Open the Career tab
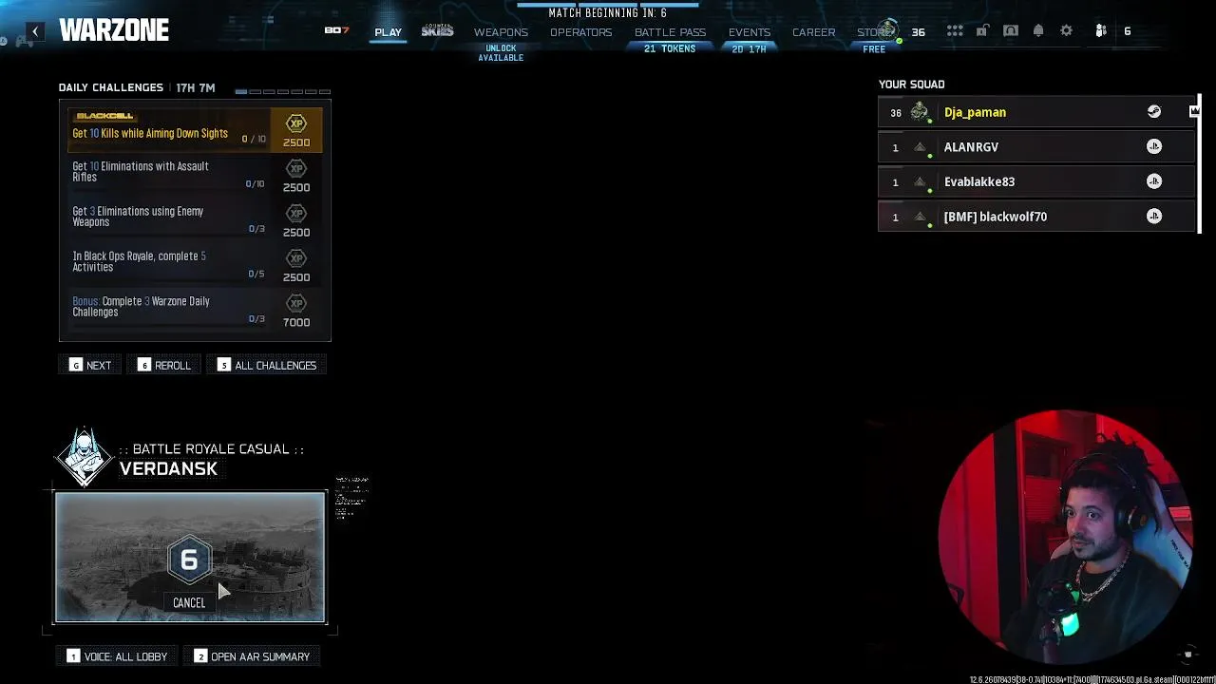 click(814, 32)
